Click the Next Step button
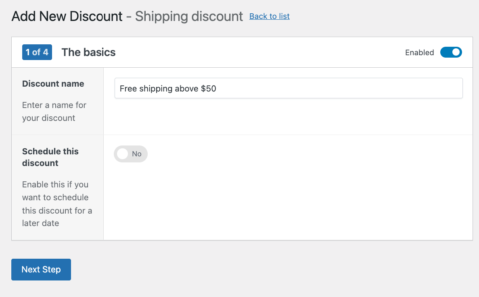 tap(41, 270)
